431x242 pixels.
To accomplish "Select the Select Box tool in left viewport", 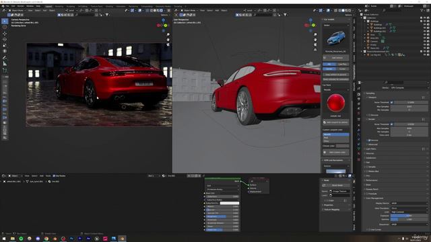I will (5, 21).
